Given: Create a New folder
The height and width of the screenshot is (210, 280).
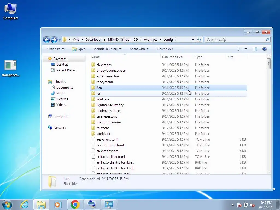Looking at the screenshot, I should (x=165, y=49).
